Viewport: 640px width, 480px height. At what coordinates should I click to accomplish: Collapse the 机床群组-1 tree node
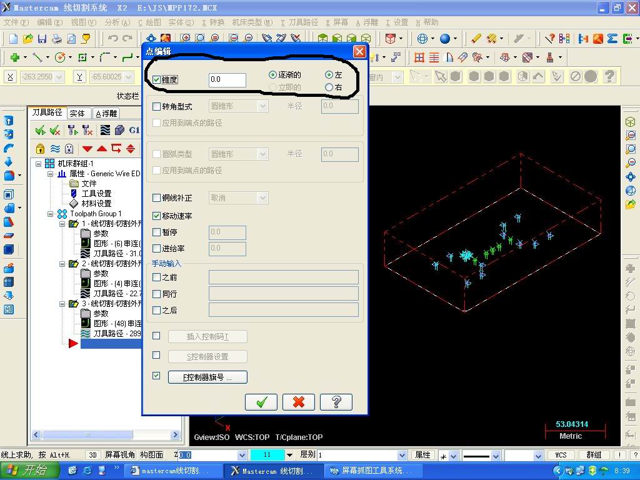tap(38, 164)
